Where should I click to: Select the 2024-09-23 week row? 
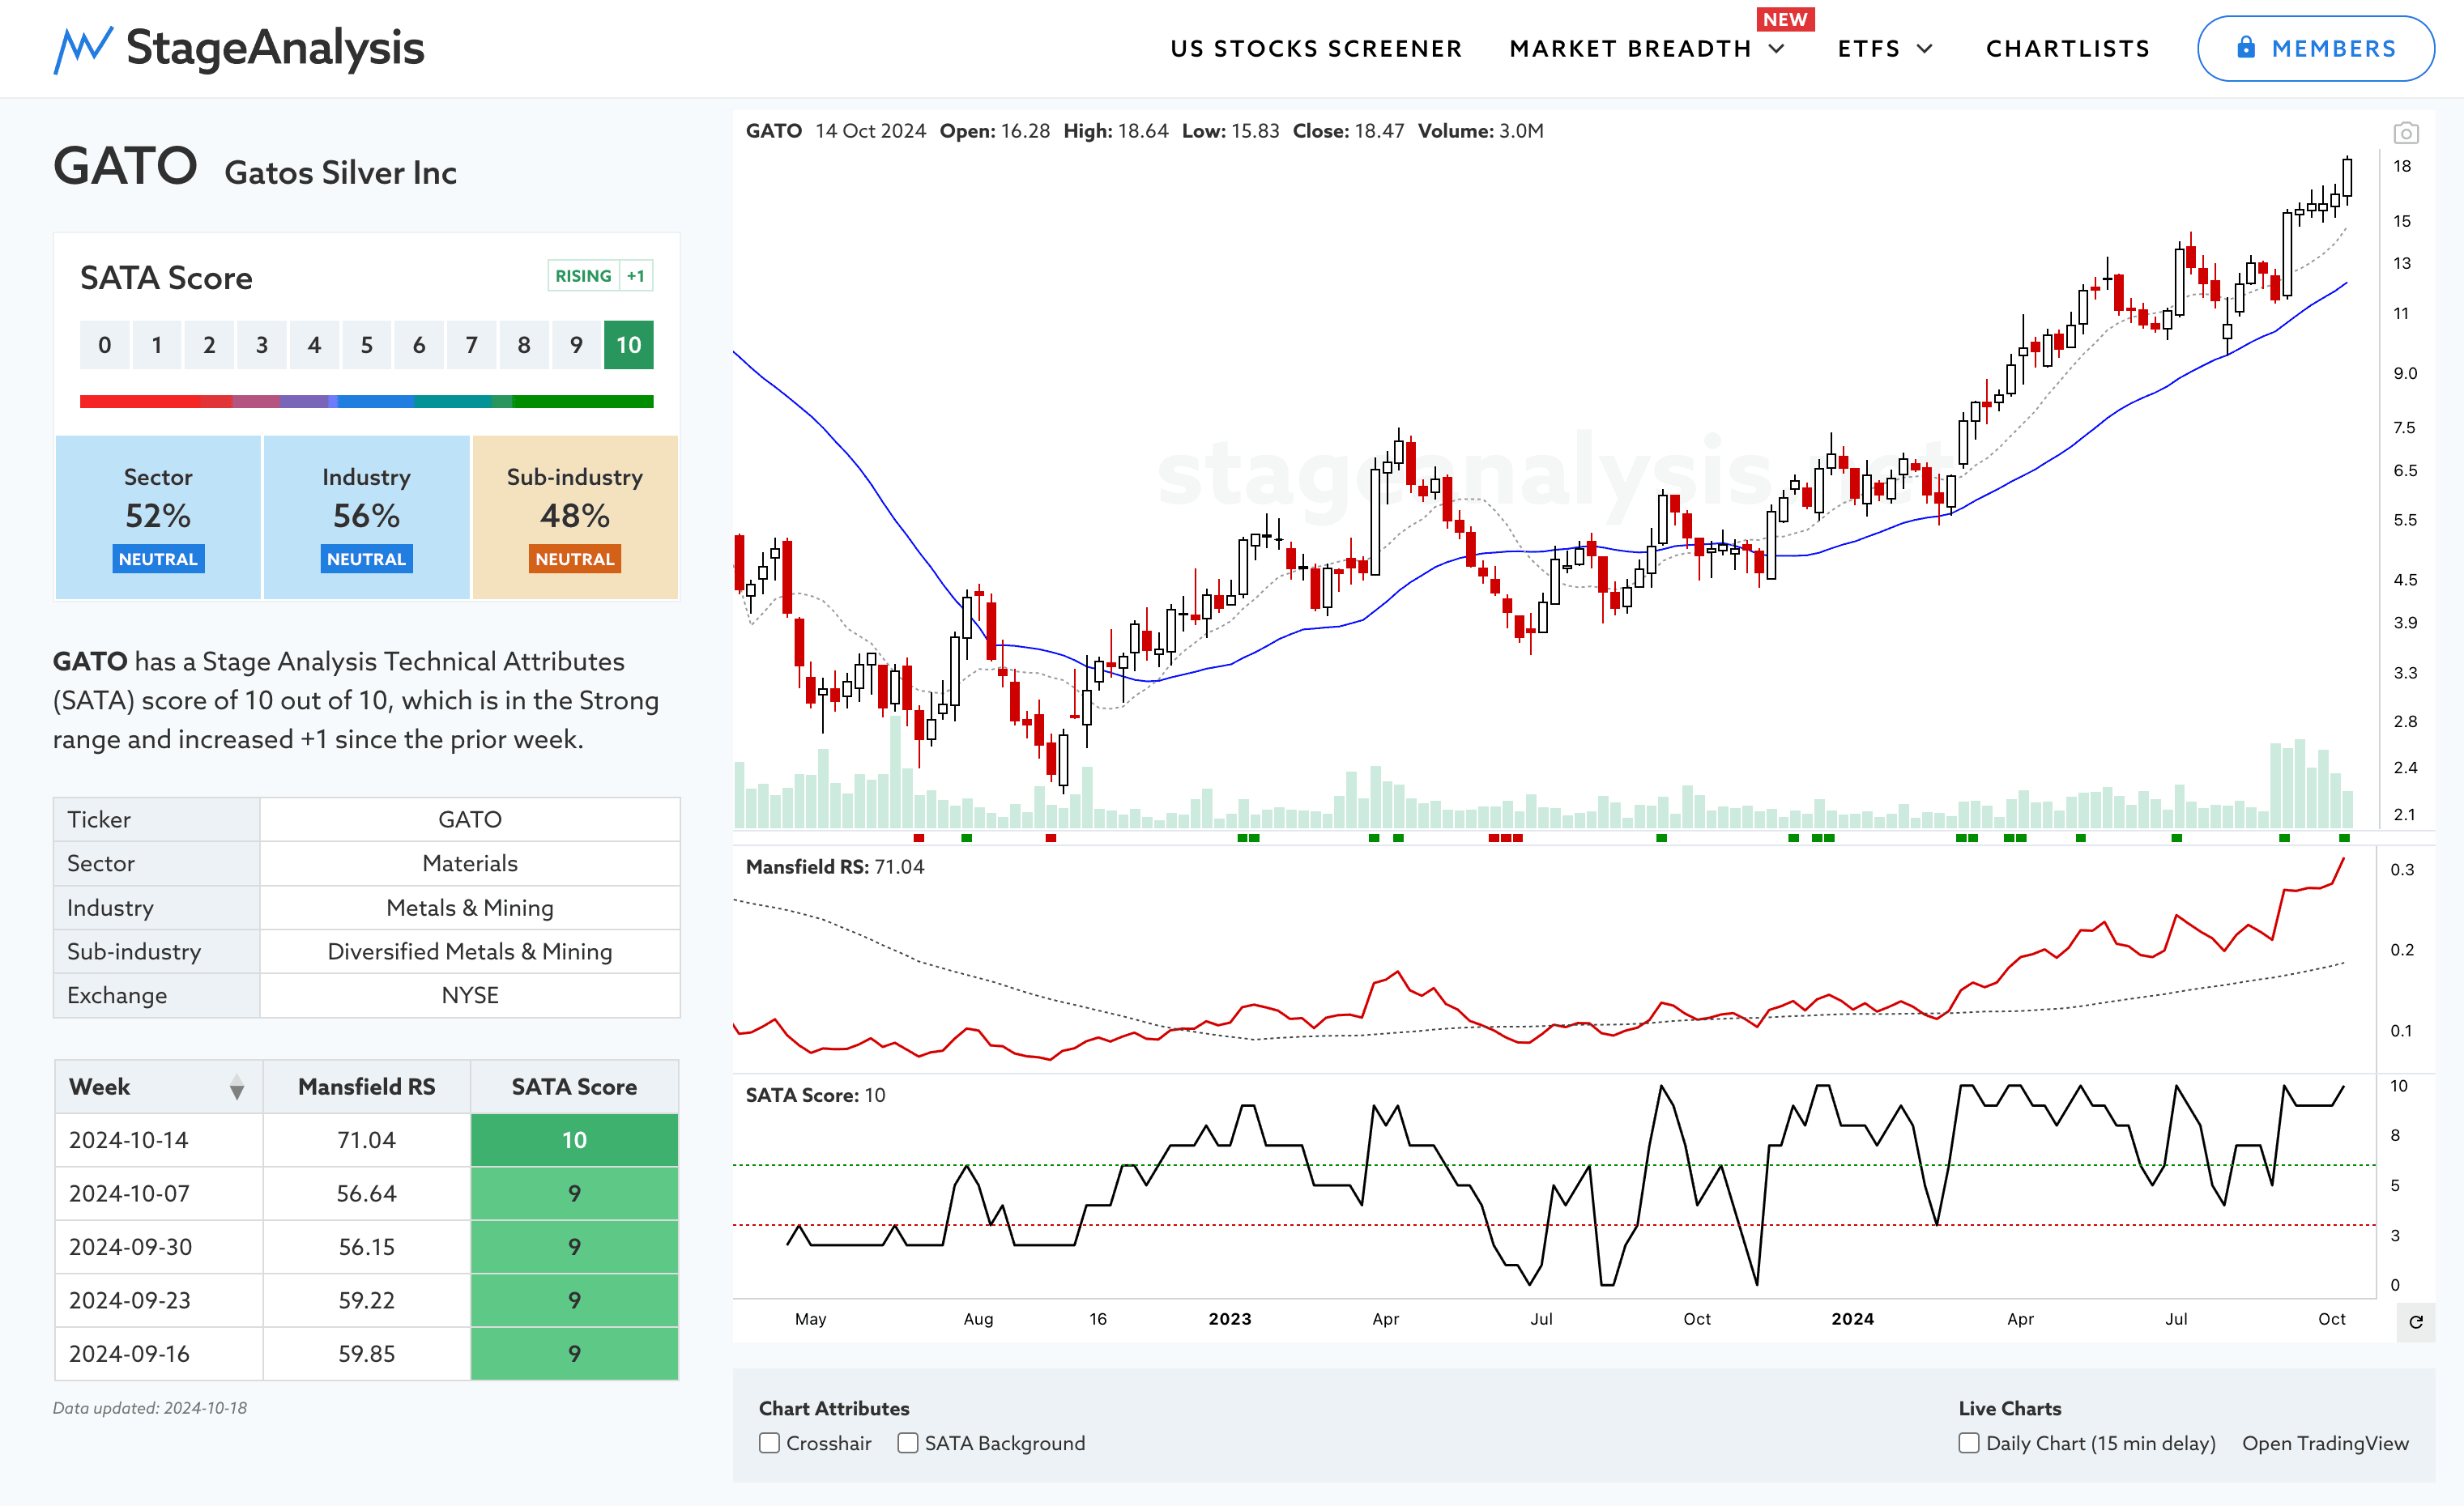click(366, 1300)
